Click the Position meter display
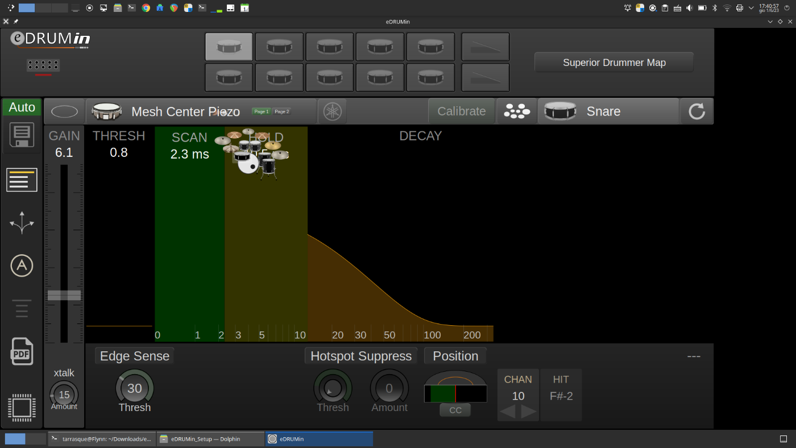Image resolution: width=796 pixels, height=448 pixels. coord(455,387)
